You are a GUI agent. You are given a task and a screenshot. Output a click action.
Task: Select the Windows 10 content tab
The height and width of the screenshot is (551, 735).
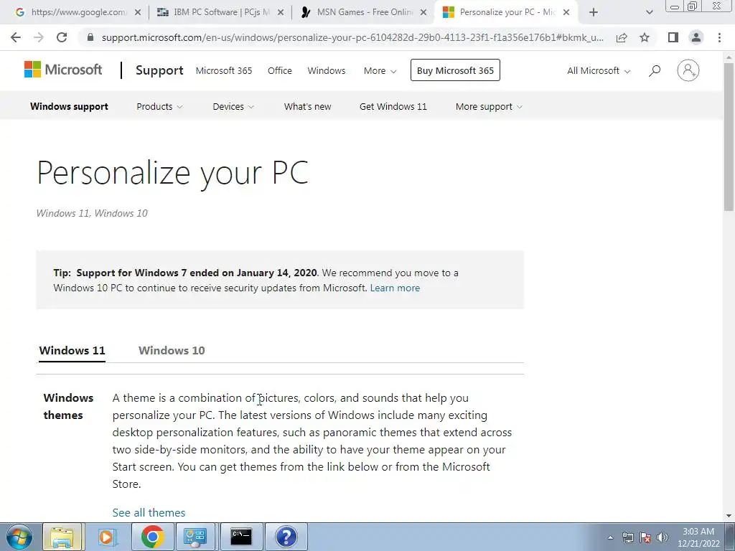(x=172, y=350)
